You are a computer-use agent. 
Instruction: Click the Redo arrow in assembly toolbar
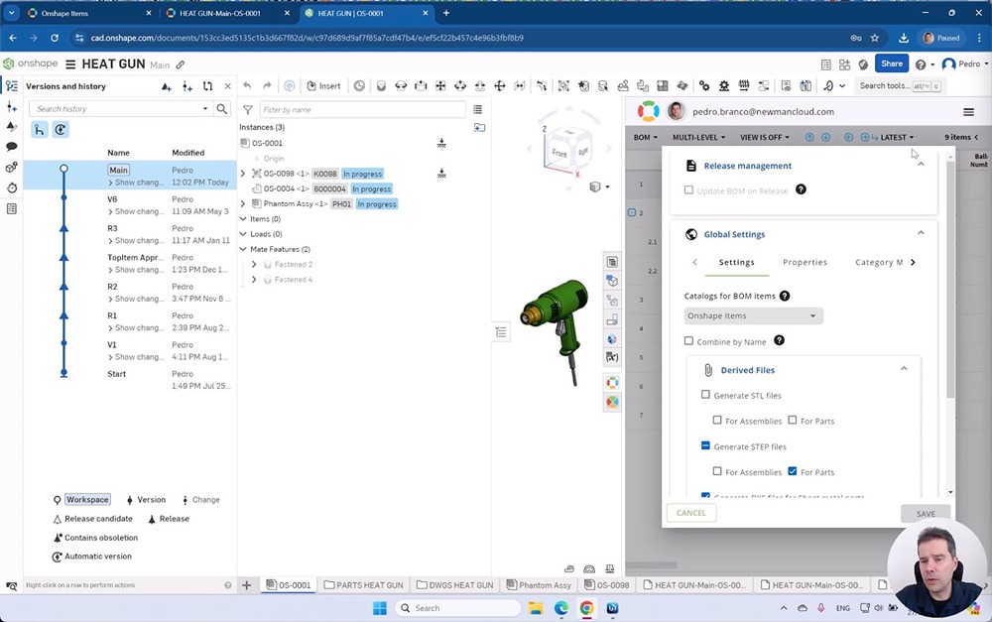267,86
